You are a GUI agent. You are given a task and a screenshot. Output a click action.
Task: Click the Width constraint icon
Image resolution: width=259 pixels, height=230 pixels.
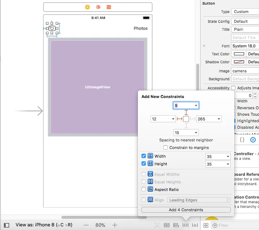coord(150,156)
